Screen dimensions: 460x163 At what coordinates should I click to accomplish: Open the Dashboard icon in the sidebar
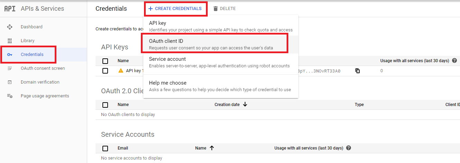pyautogui.click(x=10, y=27)
